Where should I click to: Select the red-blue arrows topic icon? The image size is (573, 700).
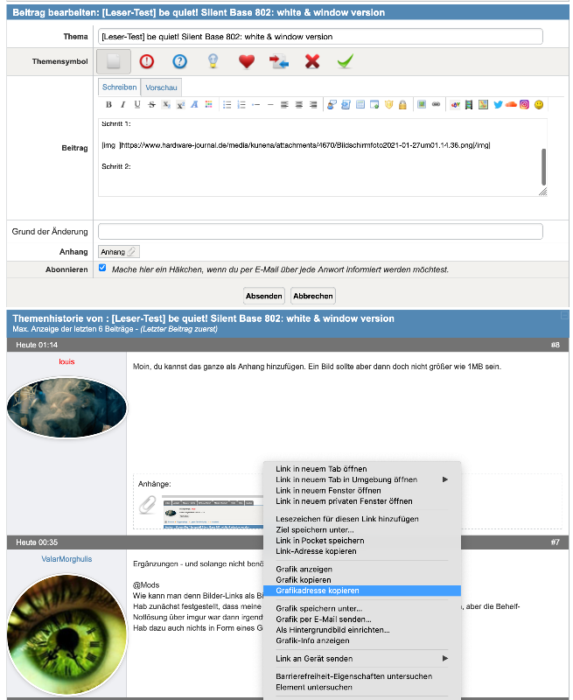click(x=279, y=61)
